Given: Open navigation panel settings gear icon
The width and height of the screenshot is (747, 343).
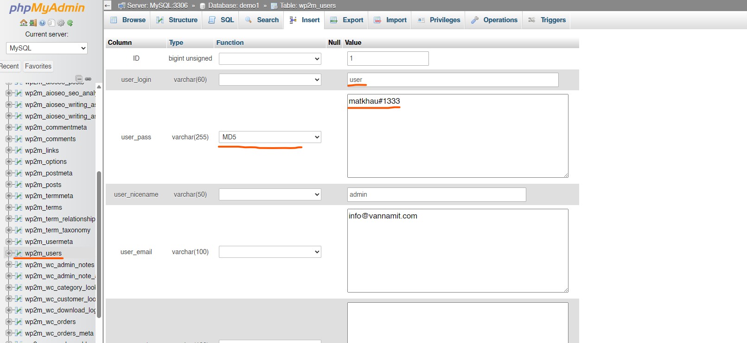Looking at the screenshot, I should pos(61,23).
